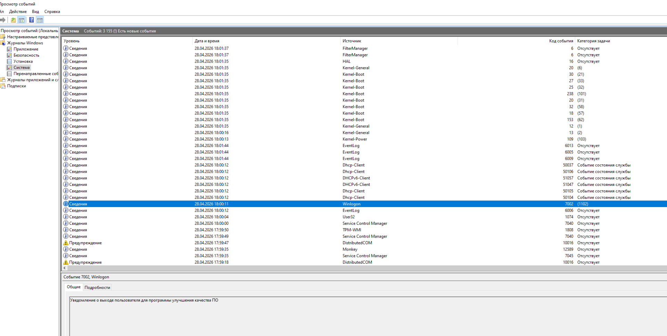Click the Подписки tree item
The width and height of the screenshot is (667, 336).
[16, 86]
